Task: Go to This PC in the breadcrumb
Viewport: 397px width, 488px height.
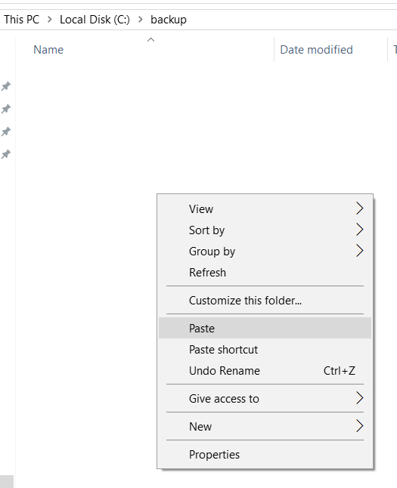Action: (x=21, y=20)
